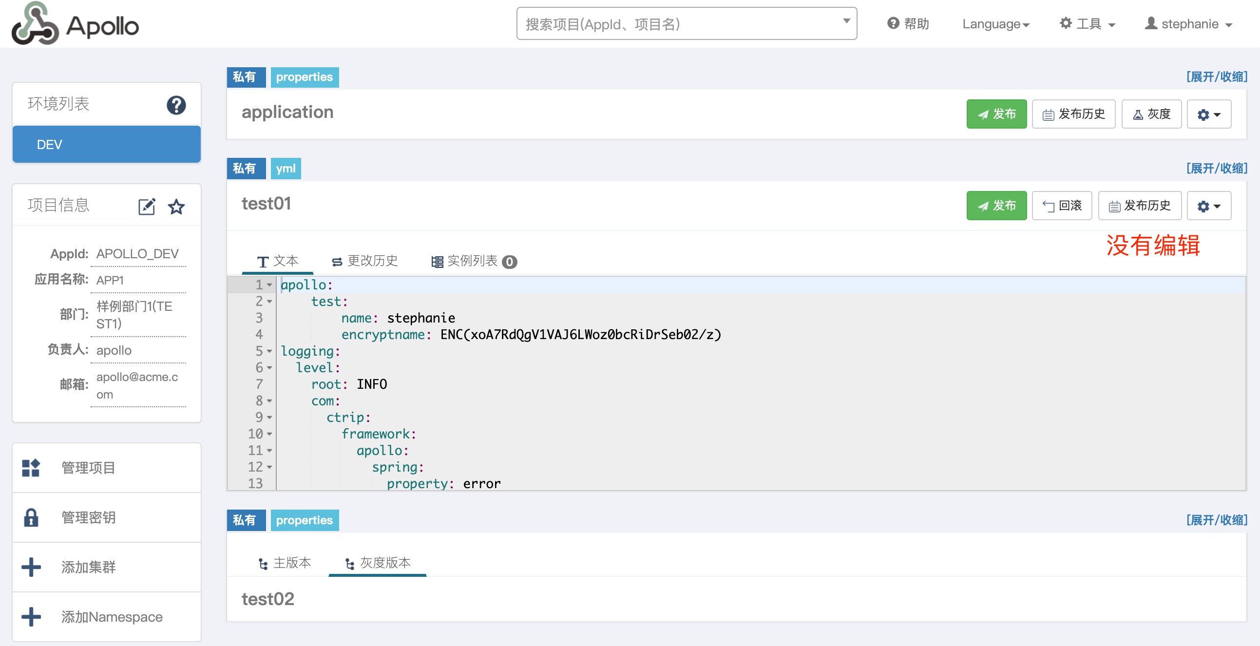
Task: Open the 灰度 button for application namespace
Action: (x=1152, y=114)
